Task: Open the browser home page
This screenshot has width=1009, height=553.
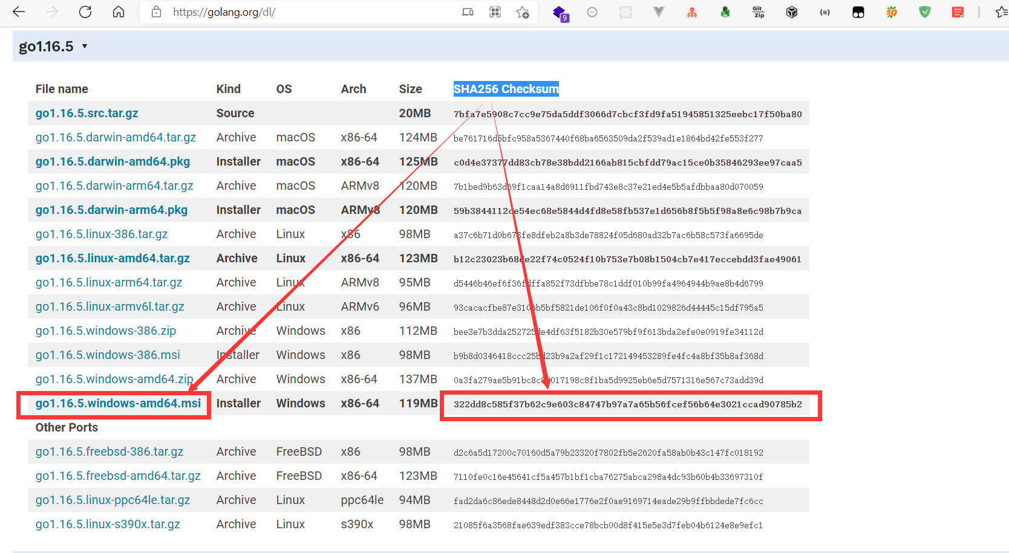Action: pyautogui.click(x=119, y=12)
